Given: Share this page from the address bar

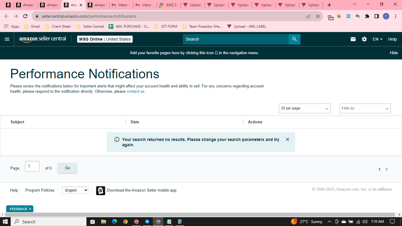Looking at the screenshot, I should click(x=308, y=16).
